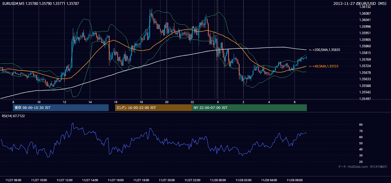Click the 11/27 16:00 date label

click(116, 180)
